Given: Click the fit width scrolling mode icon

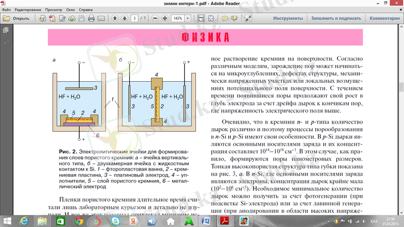Looking at the screenshot, I should coord(201,18).
